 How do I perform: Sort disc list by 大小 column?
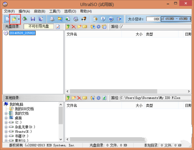click(133, 34)
